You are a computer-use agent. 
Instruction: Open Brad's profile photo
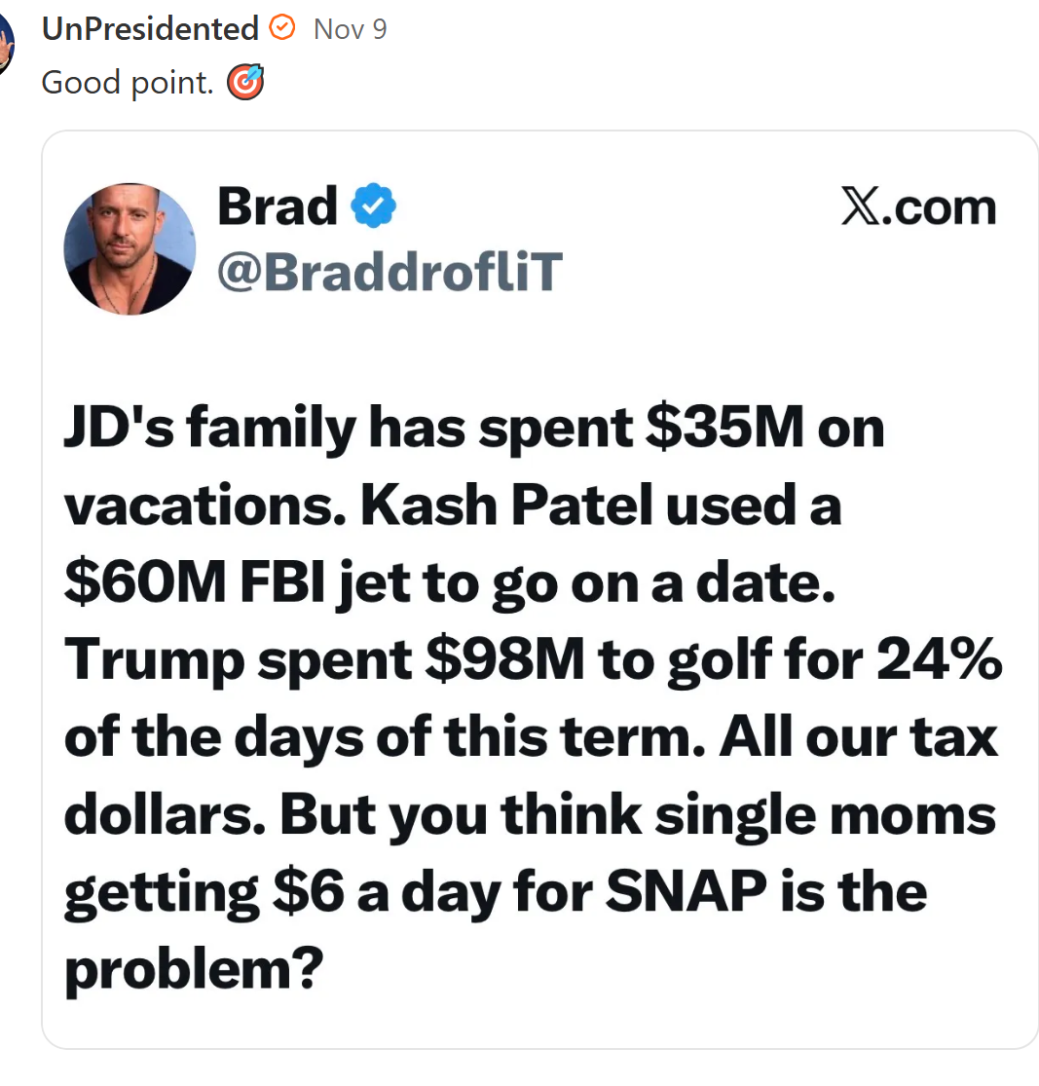130,248
